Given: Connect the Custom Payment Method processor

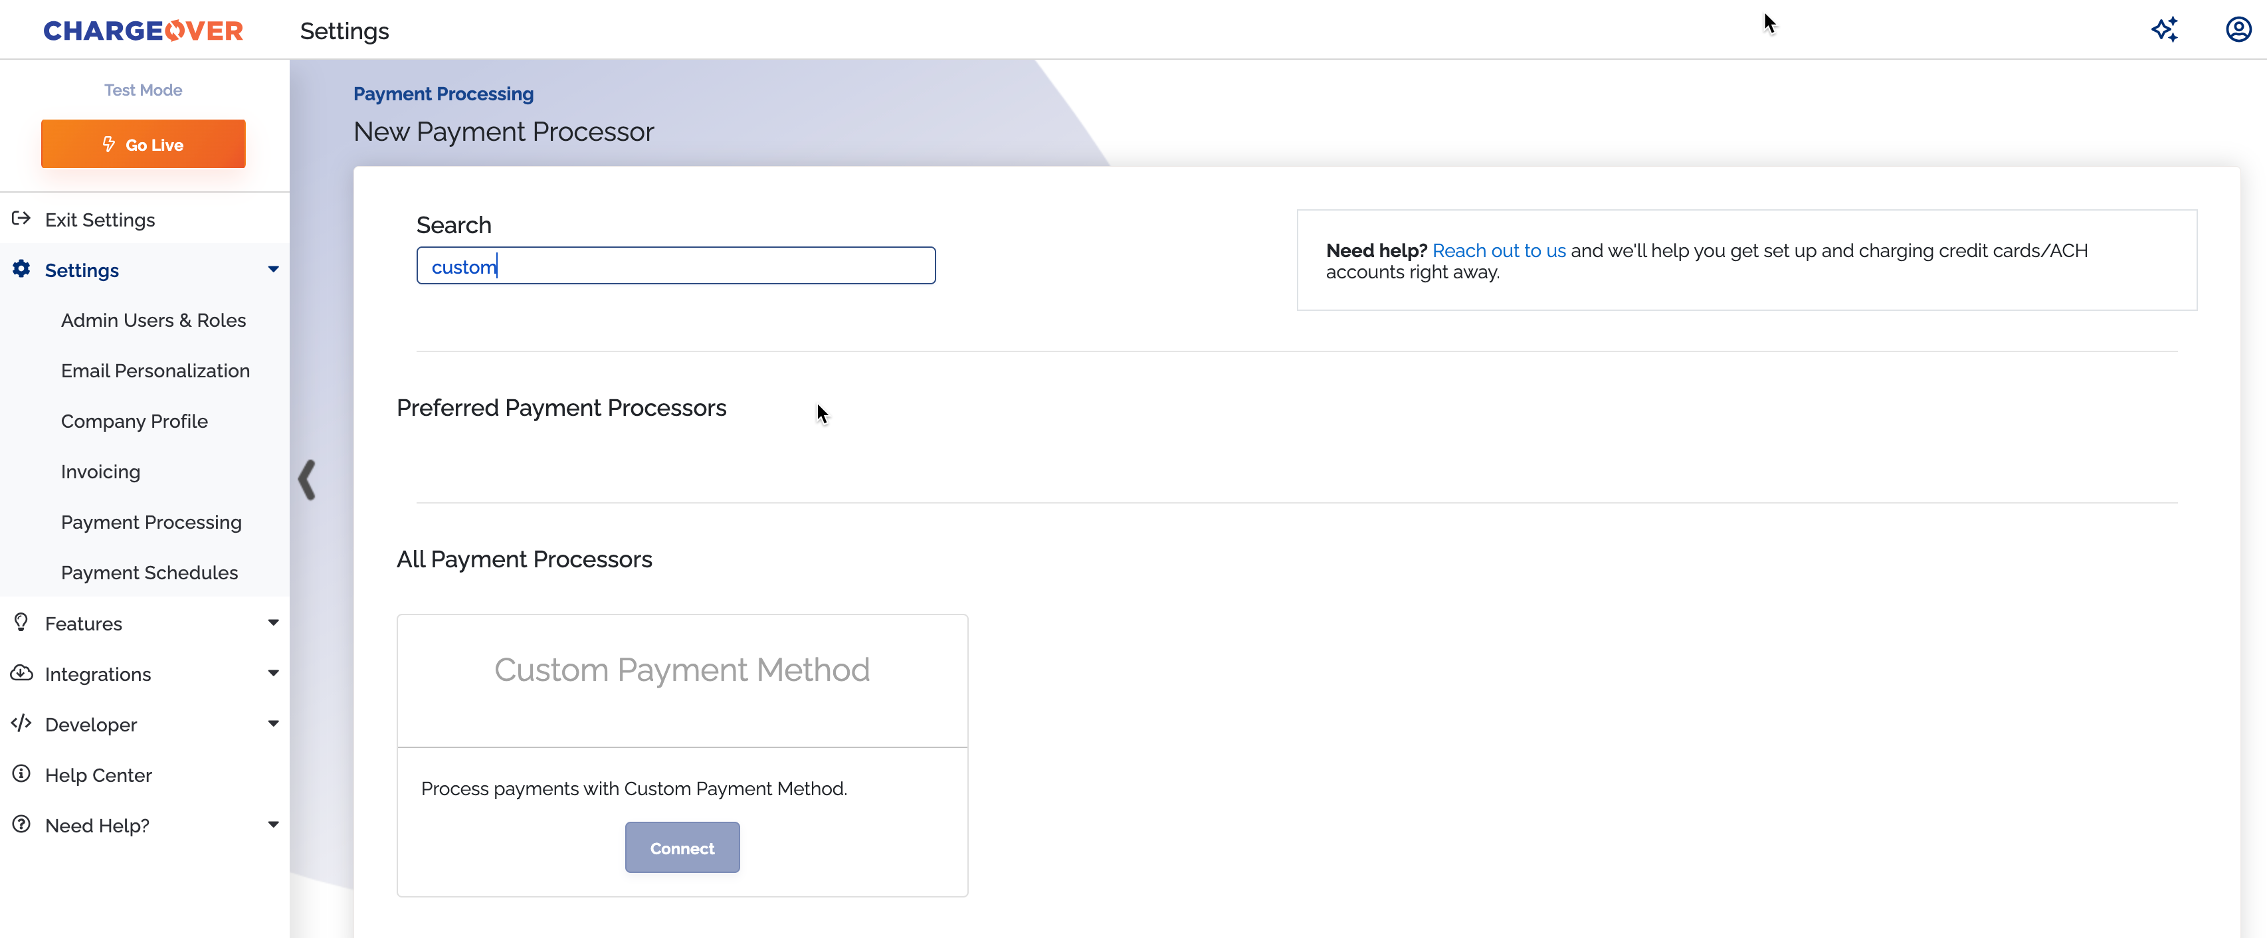Looking at the screenshot, I should (682, 848).
